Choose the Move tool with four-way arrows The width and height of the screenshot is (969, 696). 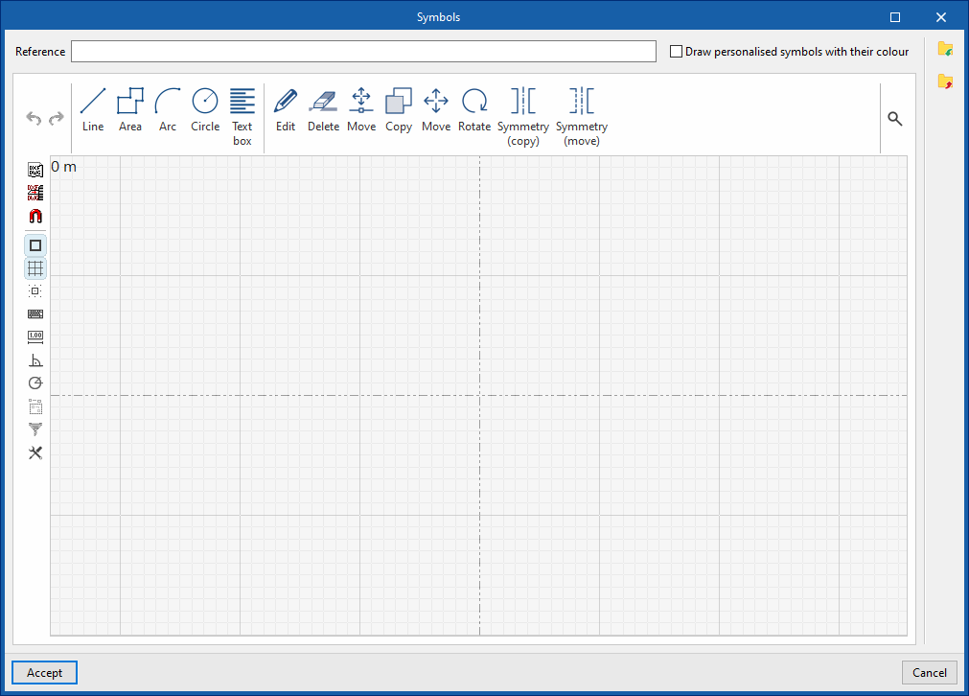pyautogui.click(x=436, y=110)
